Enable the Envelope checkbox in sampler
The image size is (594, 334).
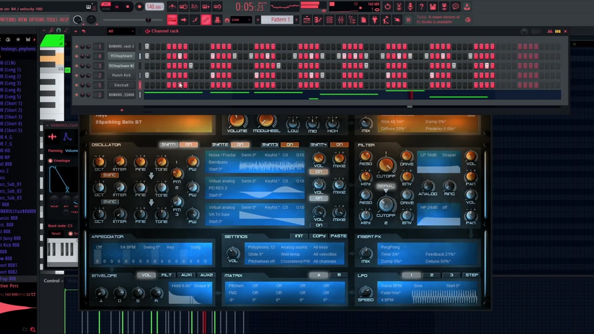[51, 161]
